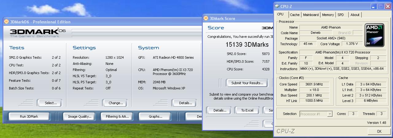Click Details... in the 3DMark Score window

tap(220, 110)
